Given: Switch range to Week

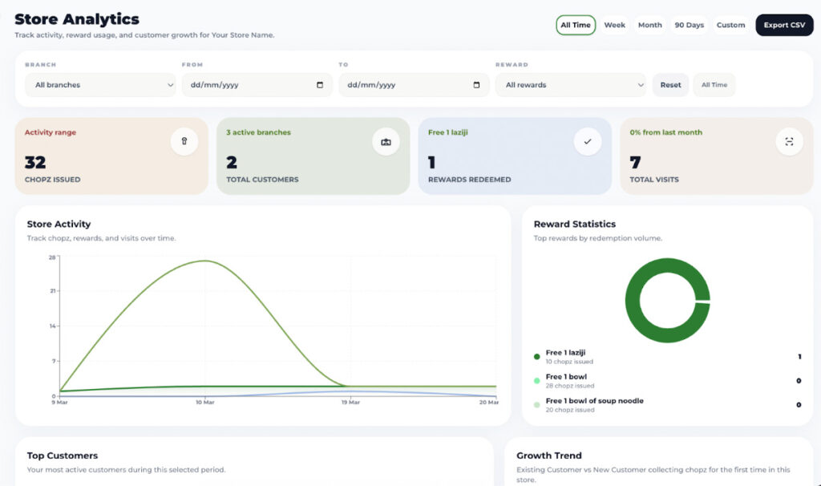Looking at the screenshot, I should (x=615, y=25).
